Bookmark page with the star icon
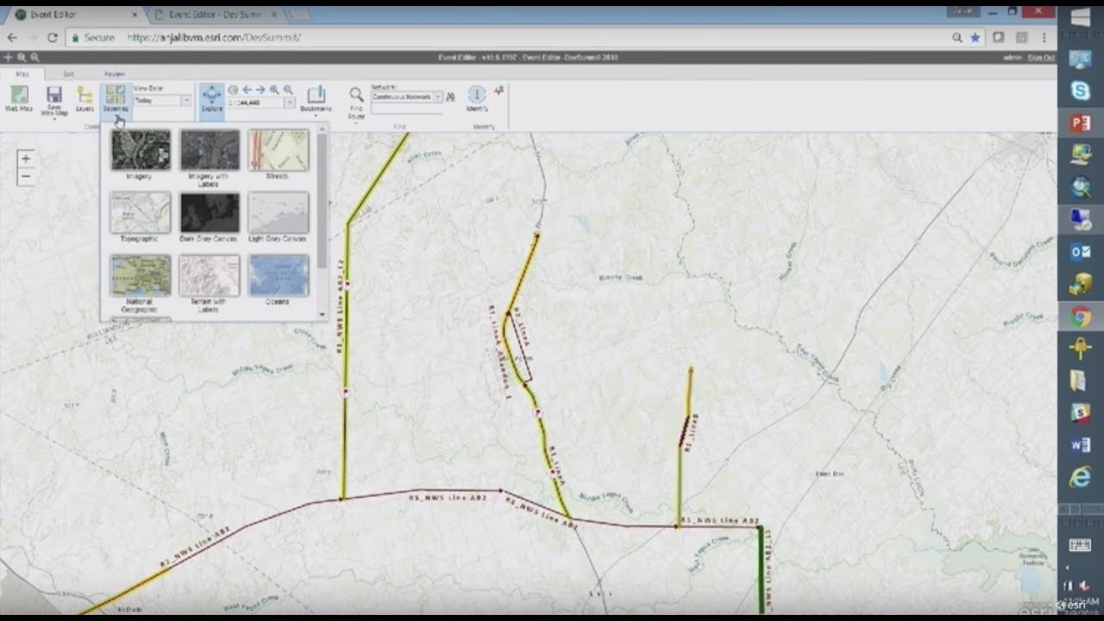Viewport: 1104px width, 621px height. tap(975, 38)
